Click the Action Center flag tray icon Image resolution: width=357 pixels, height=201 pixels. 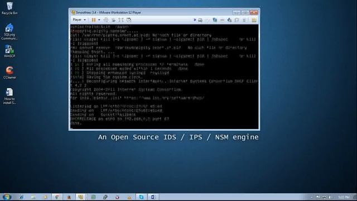pos(318,197)
